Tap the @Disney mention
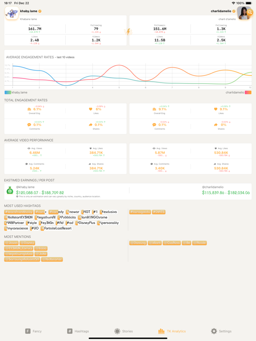 pos(27,243)
